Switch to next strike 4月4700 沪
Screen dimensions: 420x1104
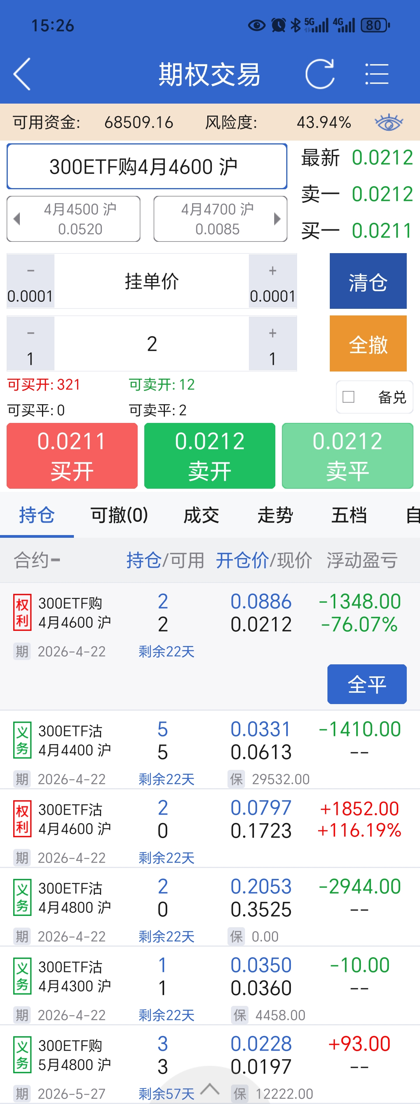[x=220, y=219]
